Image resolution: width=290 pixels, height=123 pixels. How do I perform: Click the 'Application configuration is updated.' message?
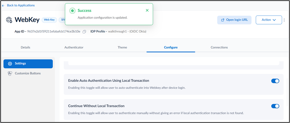tap(102, 18)
